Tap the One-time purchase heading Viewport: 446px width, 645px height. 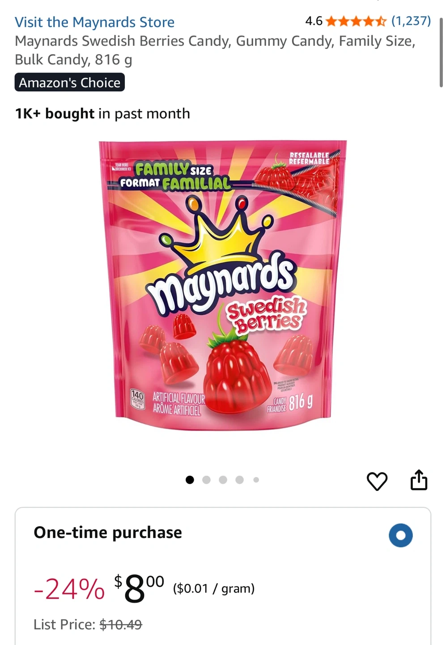click(108, 533)
